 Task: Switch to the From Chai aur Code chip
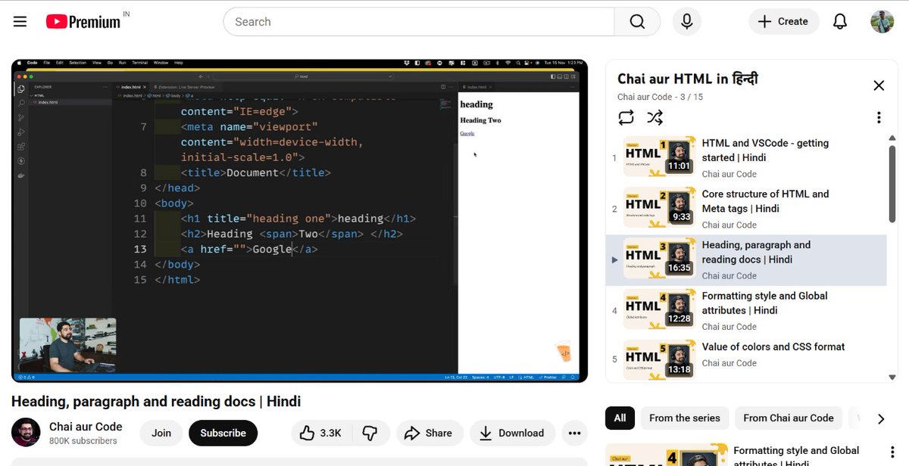pyautogui.click(x=789, y=418)
